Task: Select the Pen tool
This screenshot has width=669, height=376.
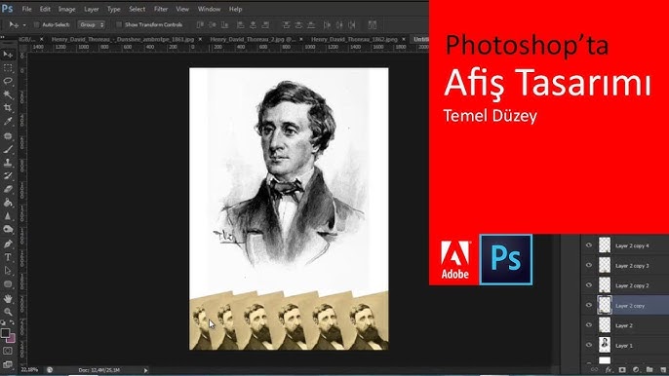Action: [x=8, y=244]
